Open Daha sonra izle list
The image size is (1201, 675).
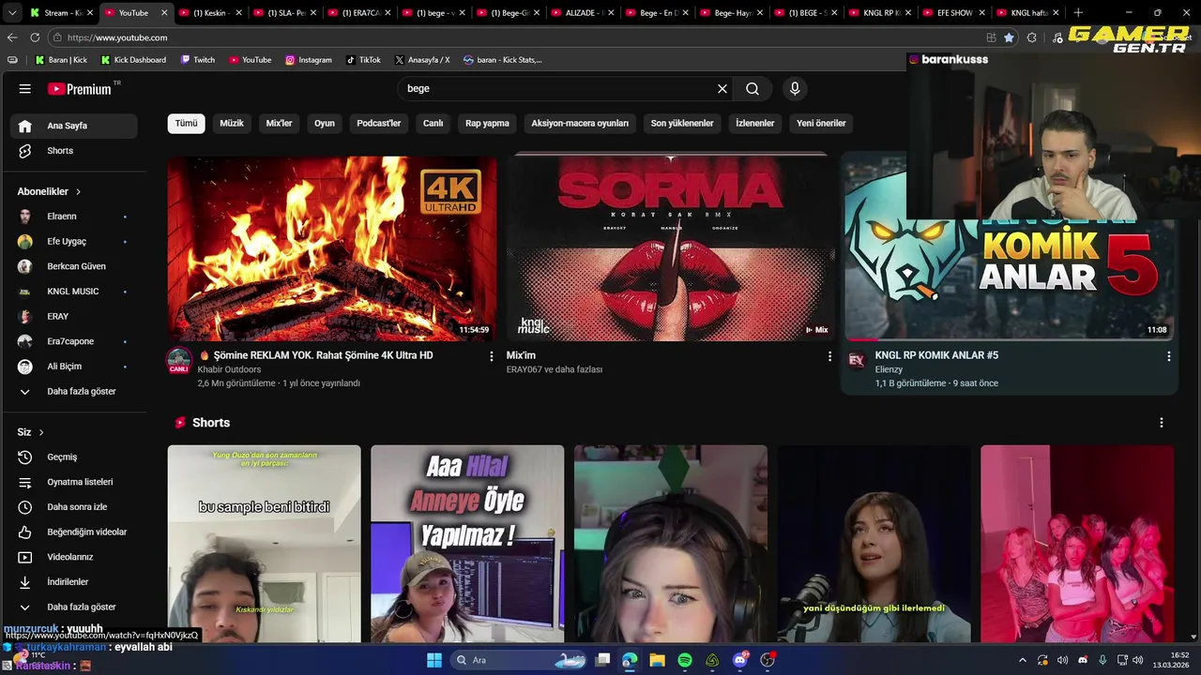pos(74,507)
